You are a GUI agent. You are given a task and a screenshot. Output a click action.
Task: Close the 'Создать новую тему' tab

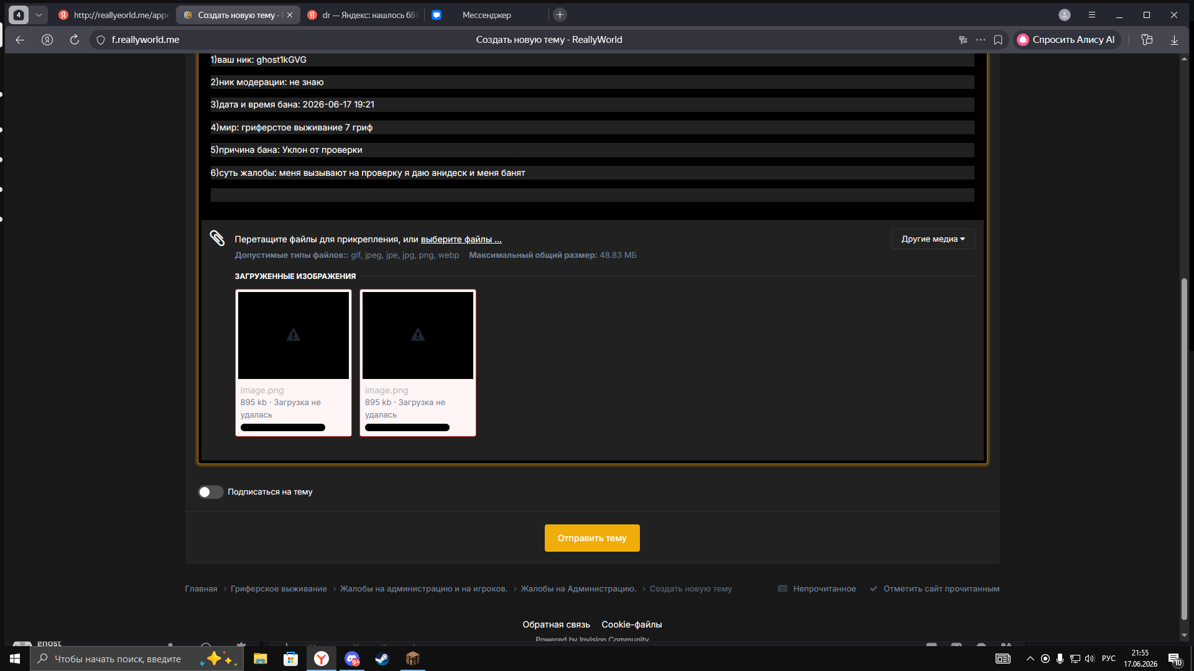point(290,15)
